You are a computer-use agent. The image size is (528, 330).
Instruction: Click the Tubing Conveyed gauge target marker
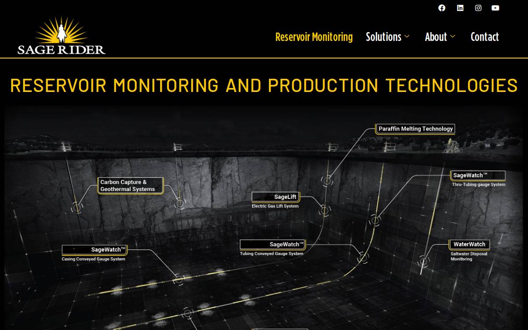(363, 258)
